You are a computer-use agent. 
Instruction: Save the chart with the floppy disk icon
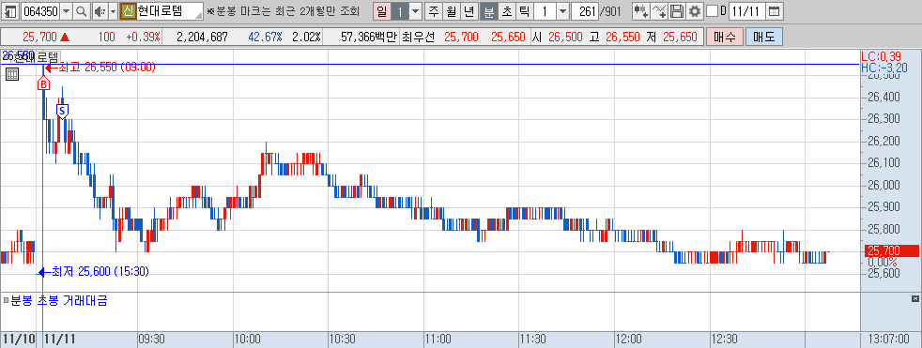point(677,11)
